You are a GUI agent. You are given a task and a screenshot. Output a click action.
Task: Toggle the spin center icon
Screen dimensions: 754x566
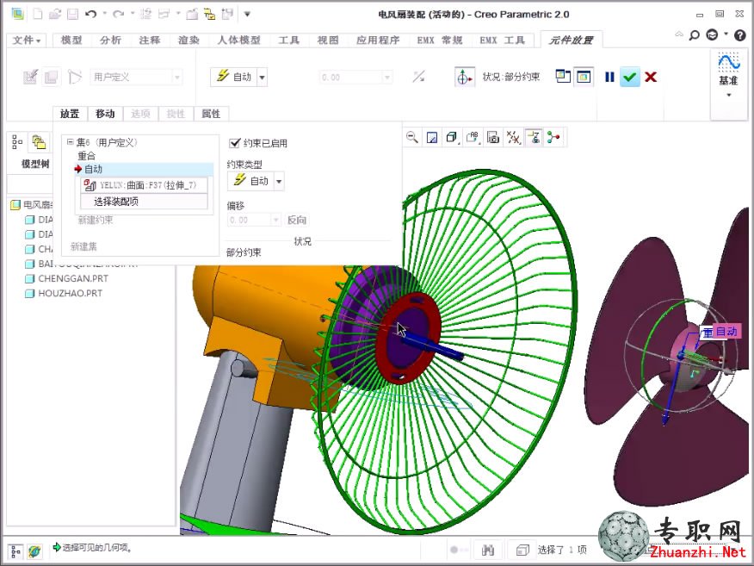point(553,137)
